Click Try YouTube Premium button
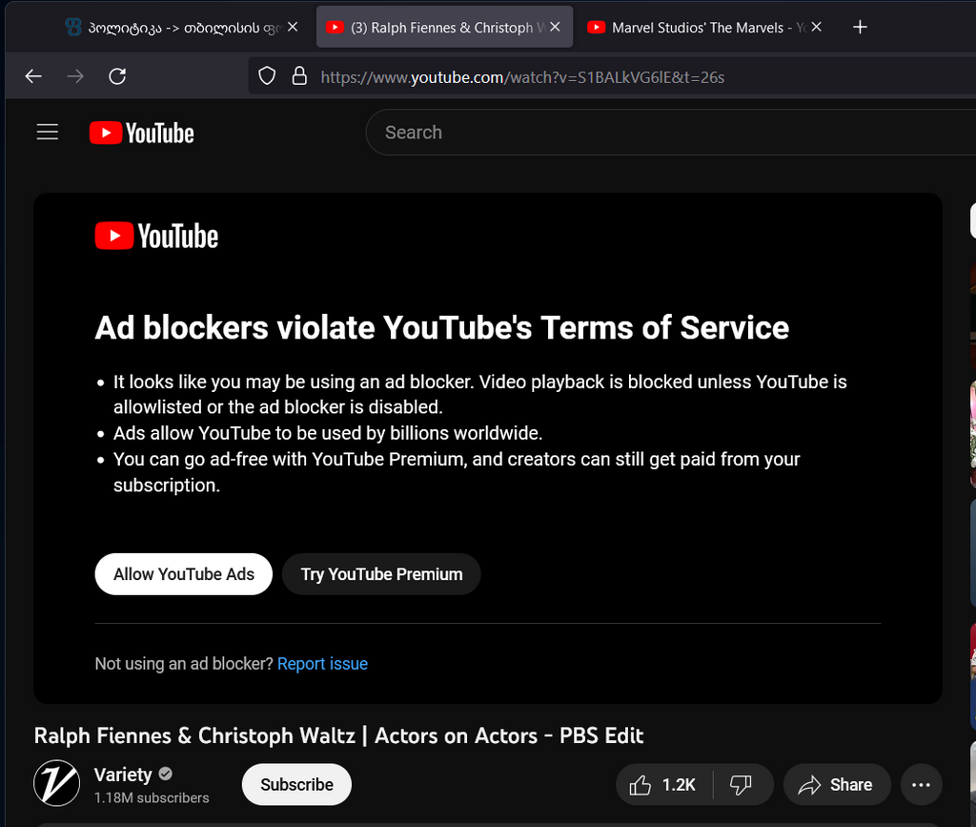Screen dimensions: 976x827 click(381, 574)
